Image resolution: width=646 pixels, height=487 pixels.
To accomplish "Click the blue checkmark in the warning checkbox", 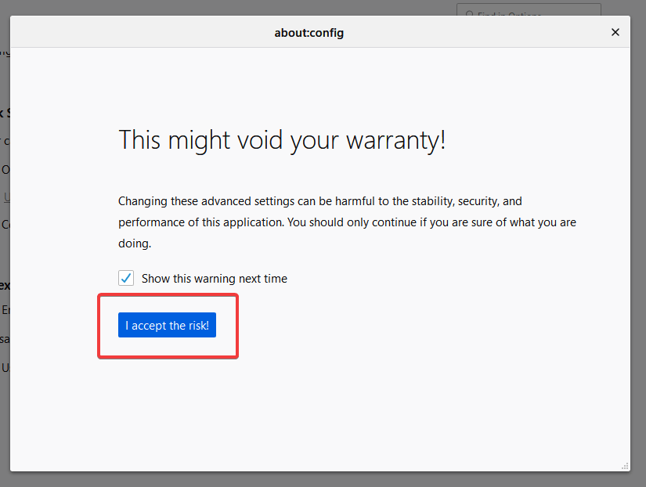I will pos(126,278).
